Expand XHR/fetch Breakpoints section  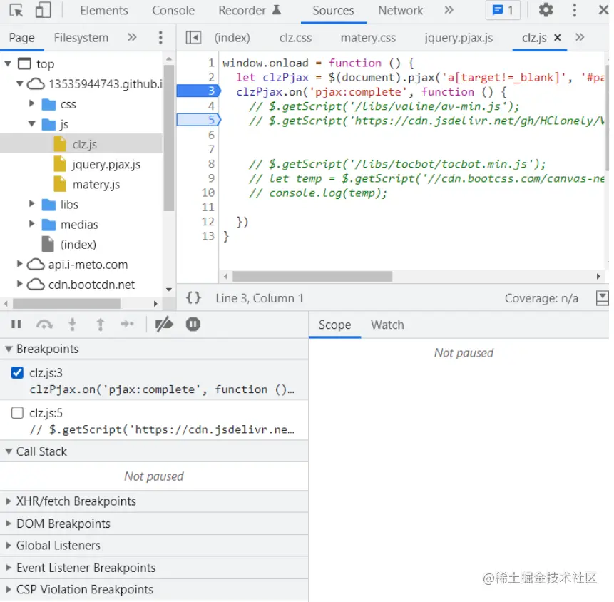click(9, 501)
